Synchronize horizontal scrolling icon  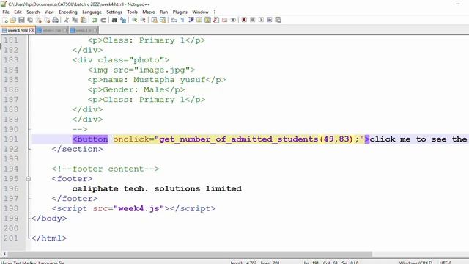click(163, 20)
